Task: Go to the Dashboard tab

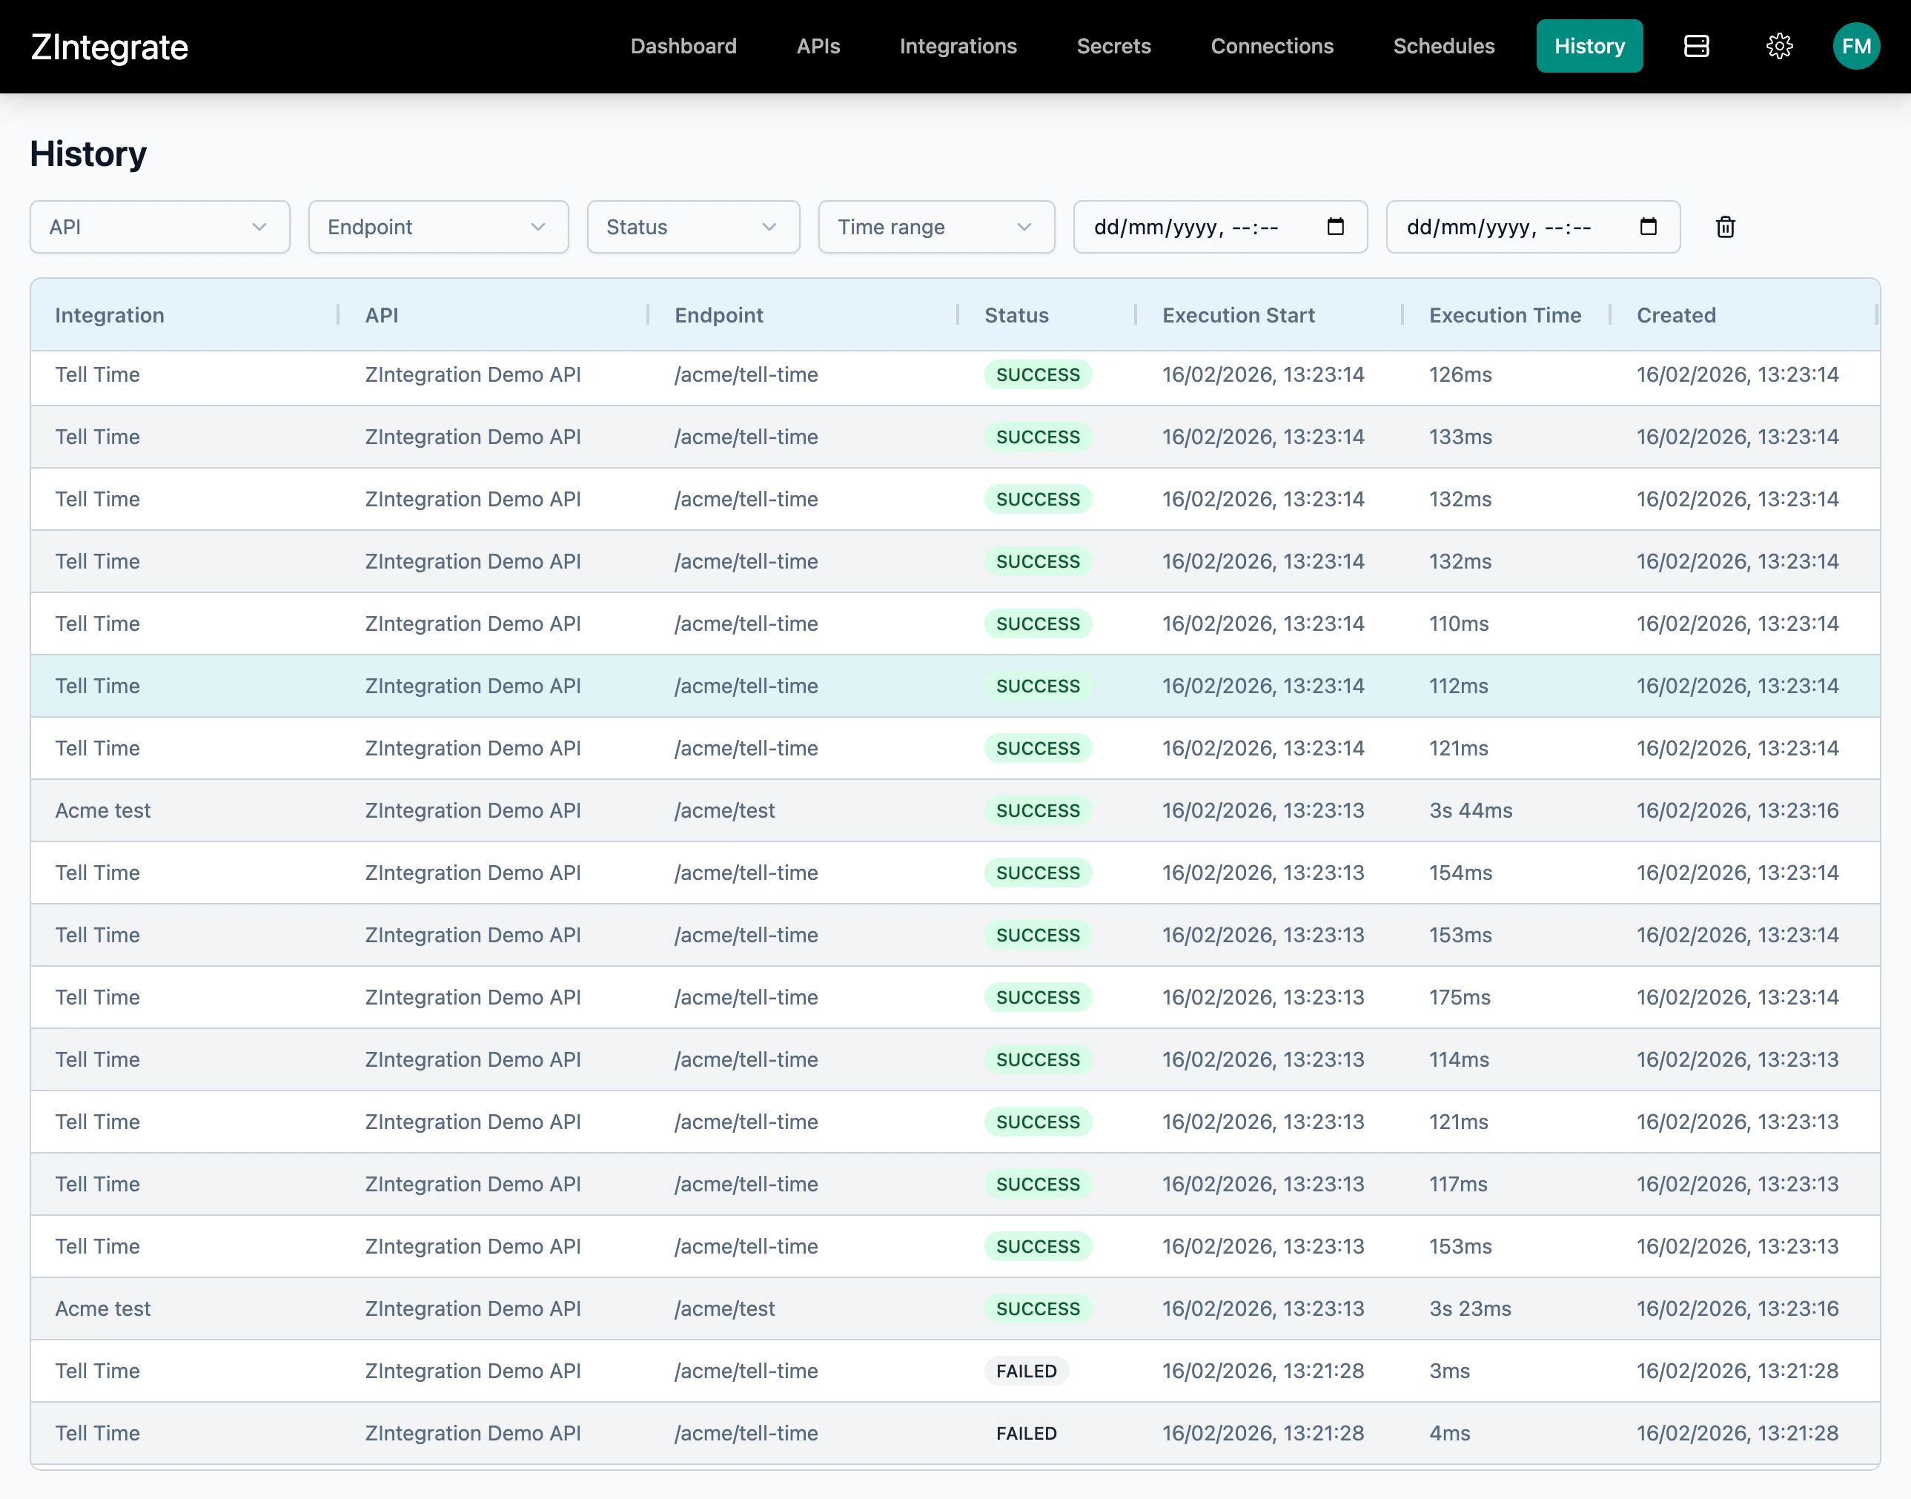Action: point(683,47)
